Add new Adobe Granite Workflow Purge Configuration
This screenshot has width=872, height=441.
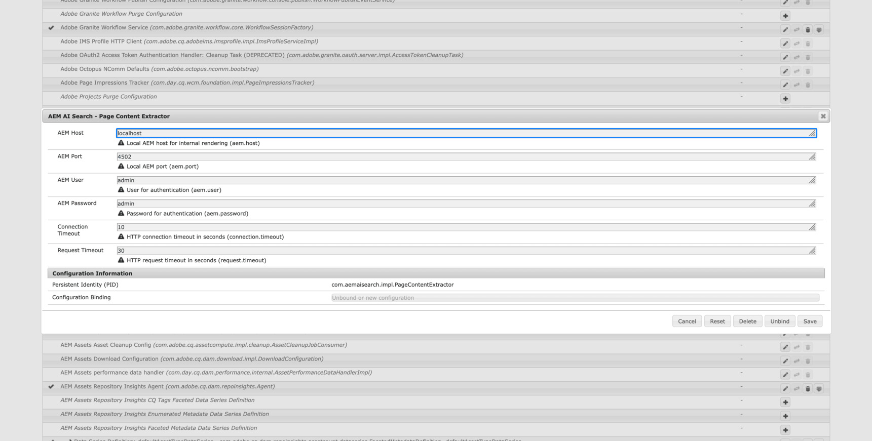point(785,16)
